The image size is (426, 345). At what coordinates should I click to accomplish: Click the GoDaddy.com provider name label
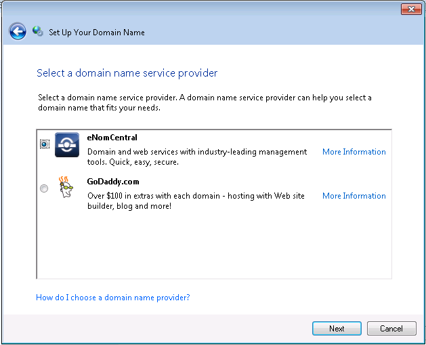point(114,182)
